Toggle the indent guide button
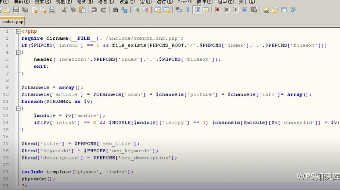The image size is (340, 190). coord(197,10)
